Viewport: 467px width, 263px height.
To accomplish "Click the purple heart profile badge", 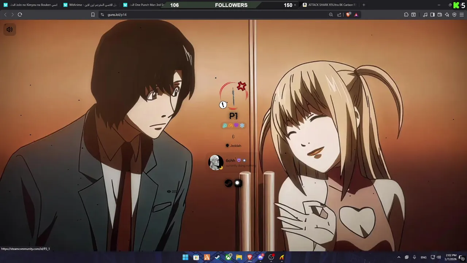I will pos(236,125).
